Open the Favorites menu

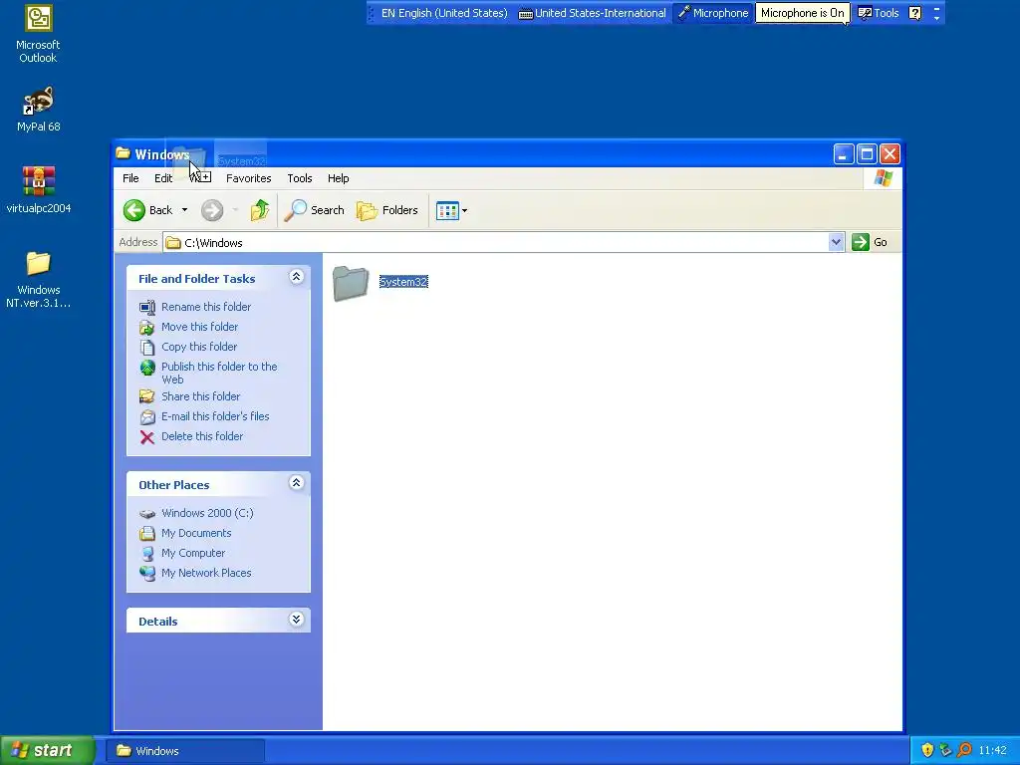[248, 178]
